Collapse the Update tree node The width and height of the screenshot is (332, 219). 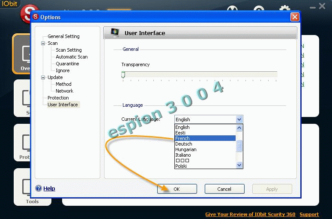pyautogui.click(x=43, y=77)
